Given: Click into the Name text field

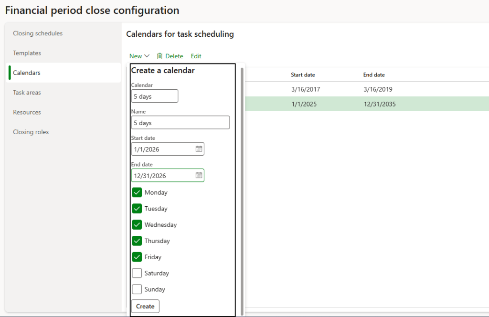Looking at the screenshot, I should (180, 123).
